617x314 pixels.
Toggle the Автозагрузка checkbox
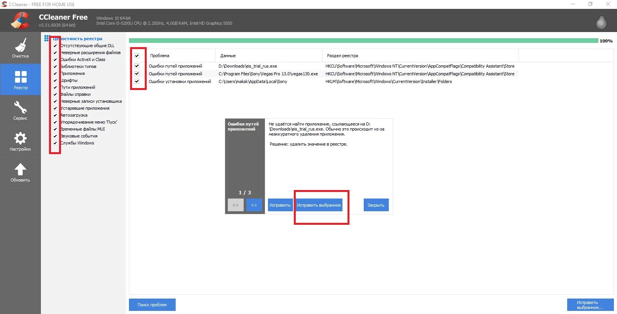tap(55, 115)
